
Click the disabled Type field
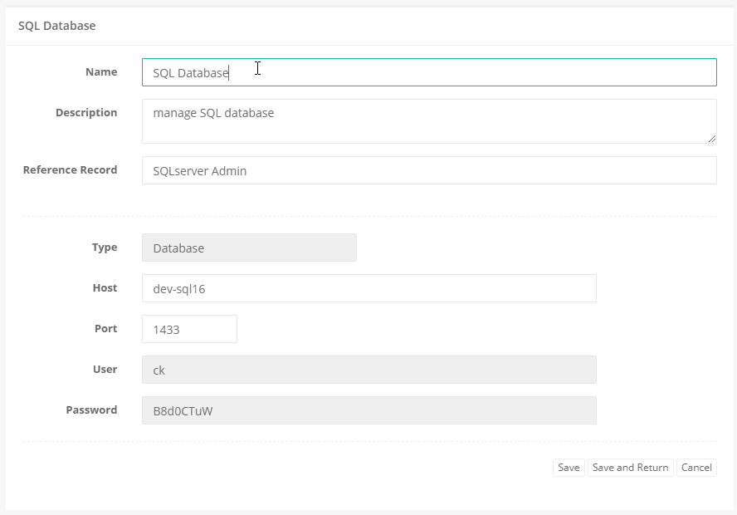coord(249,248)
